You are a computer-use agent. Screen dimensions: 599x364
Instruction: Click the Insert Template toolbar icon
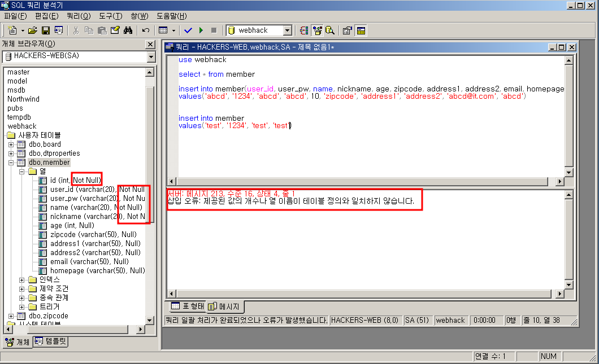59,30
